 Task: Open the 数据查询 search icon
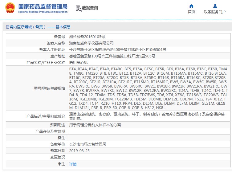[79, 8]
